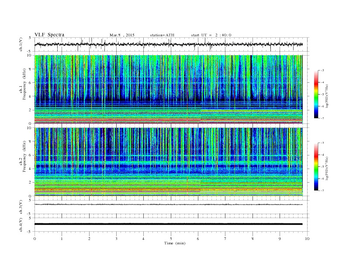This screenshot has height=268, width=346.
Task: Click the "10" kHz tick on ch.2 spectrogram axis
Action: click(30, 128)
